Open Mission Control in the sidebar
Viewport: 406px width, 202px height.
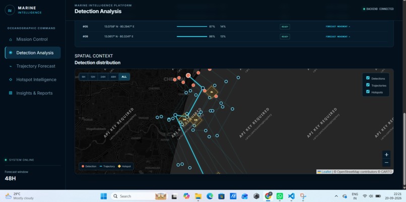pyautogui.click(x=33, y=39)
